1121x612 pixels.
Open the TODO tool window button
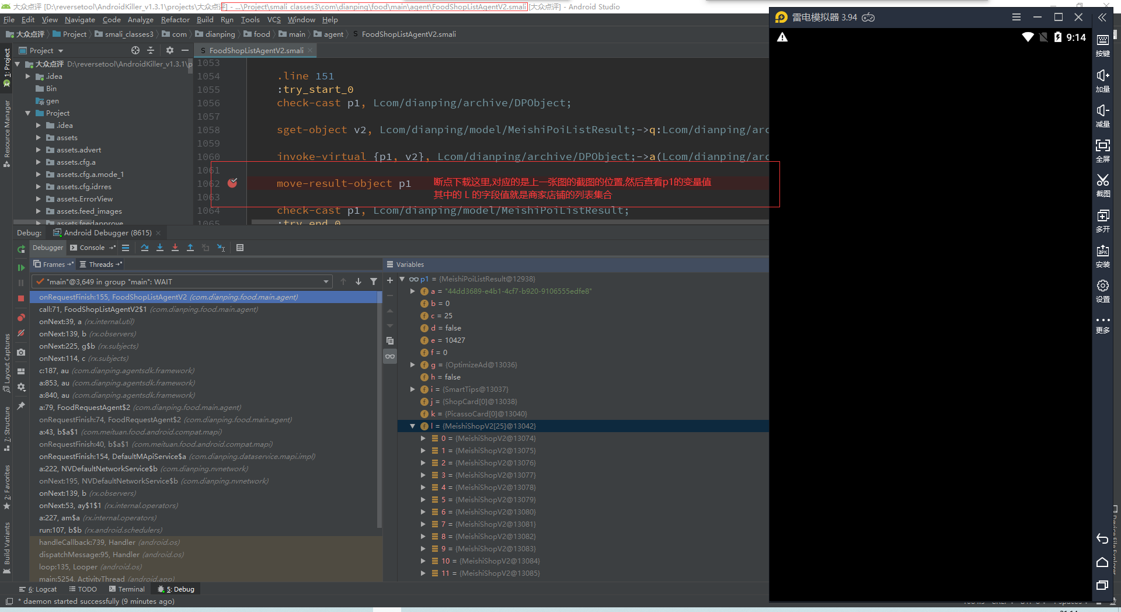pyautogui.click(x=83, y=589)
